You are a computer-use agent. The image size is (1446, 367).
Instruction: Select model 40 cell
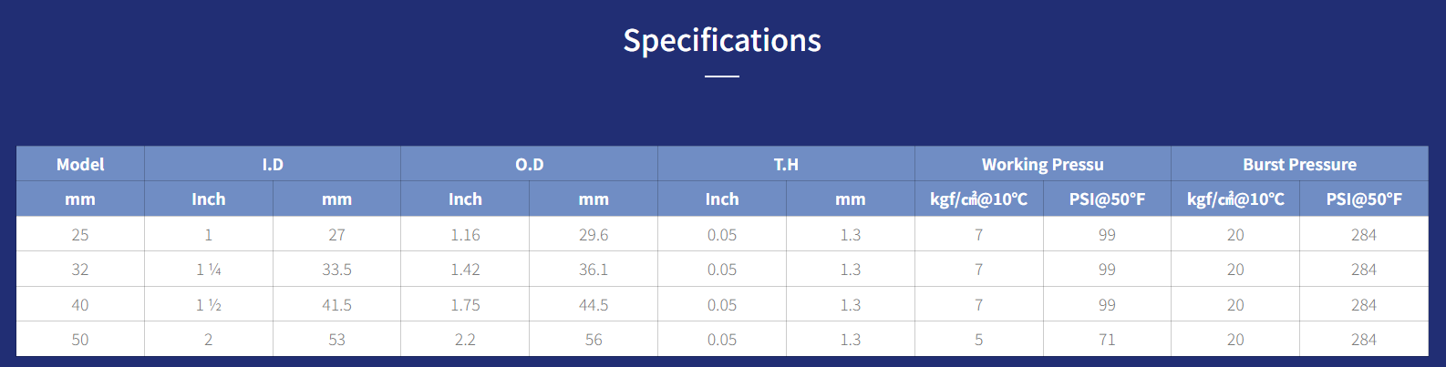point(80,304)
